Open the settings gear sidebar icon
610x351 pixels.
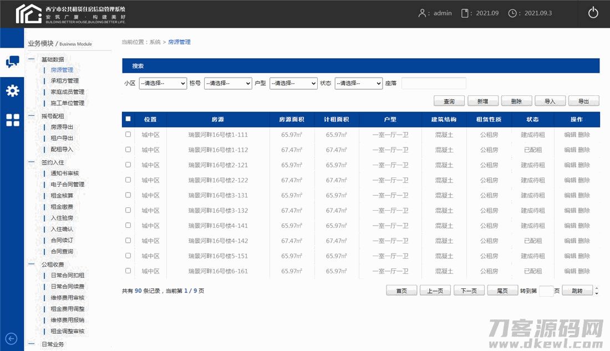[12, 91]
